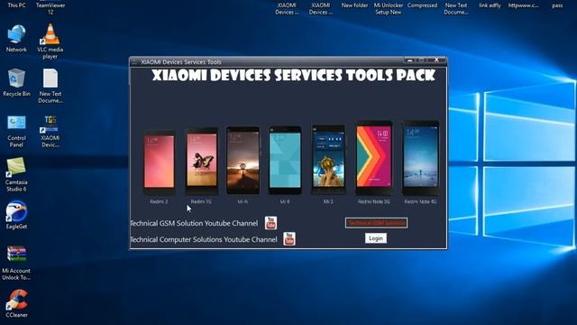
Task: Select the Recycle Bin desktop icon
Action: 16,82
